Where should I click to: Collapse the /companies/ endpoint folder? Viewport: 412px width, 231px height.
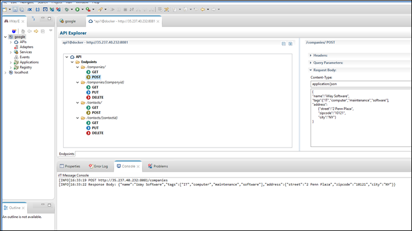[78, 67]
